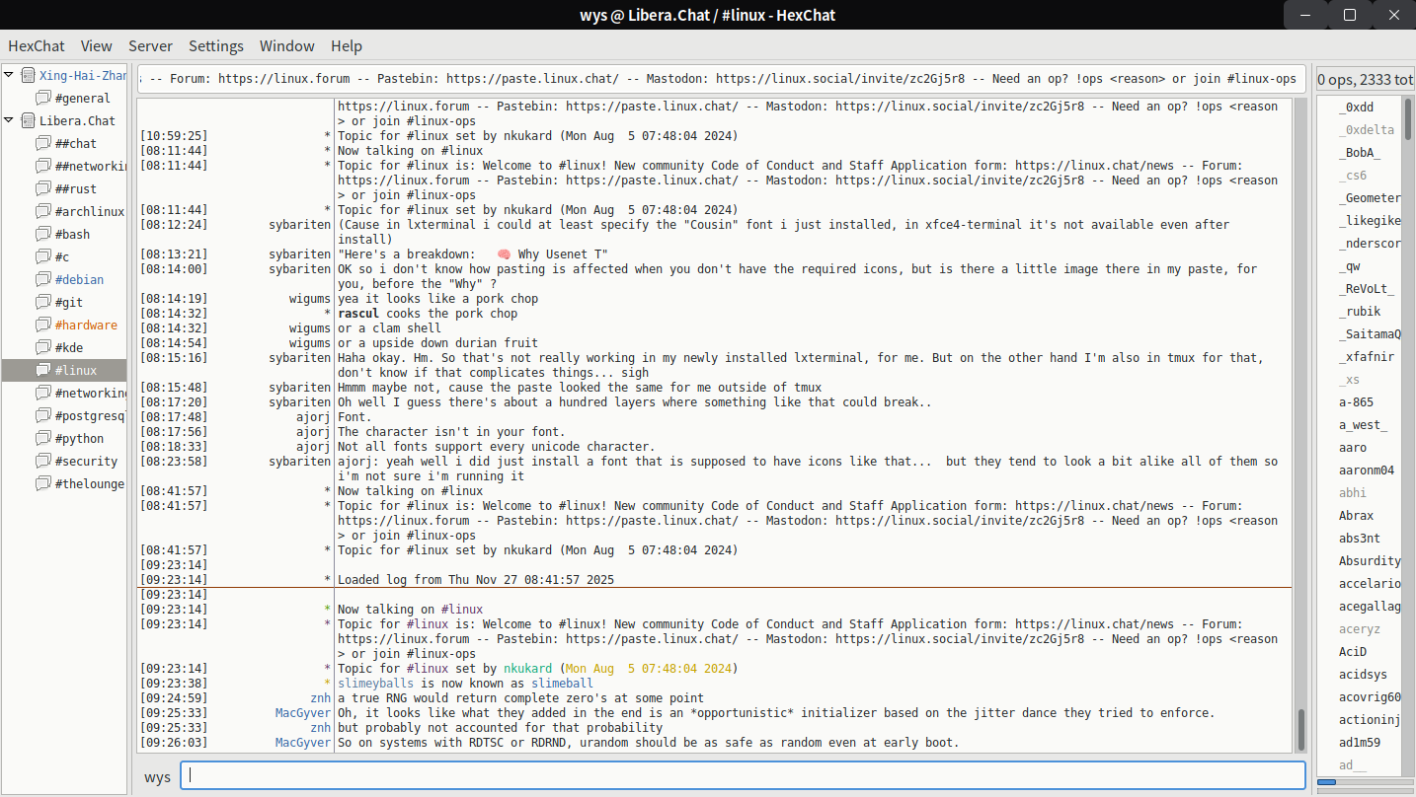Click the wys nickname button
Screen dimensions: 1416x797
[x=157, y=776]
